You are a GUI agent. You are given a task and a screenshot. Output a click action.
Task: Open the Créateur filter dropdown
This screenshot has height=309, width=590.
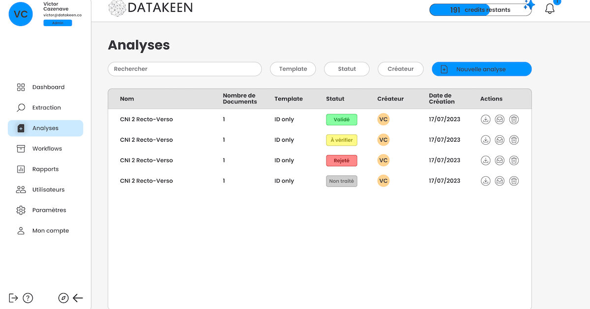coord(400,69)
